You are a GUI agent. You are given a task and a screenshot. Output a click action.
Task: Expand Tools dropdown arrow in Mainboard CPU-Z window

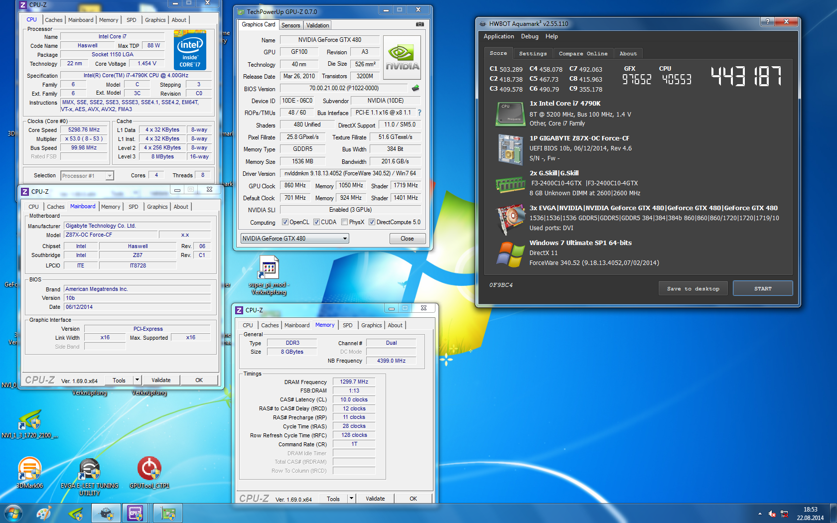pos(137,380)
